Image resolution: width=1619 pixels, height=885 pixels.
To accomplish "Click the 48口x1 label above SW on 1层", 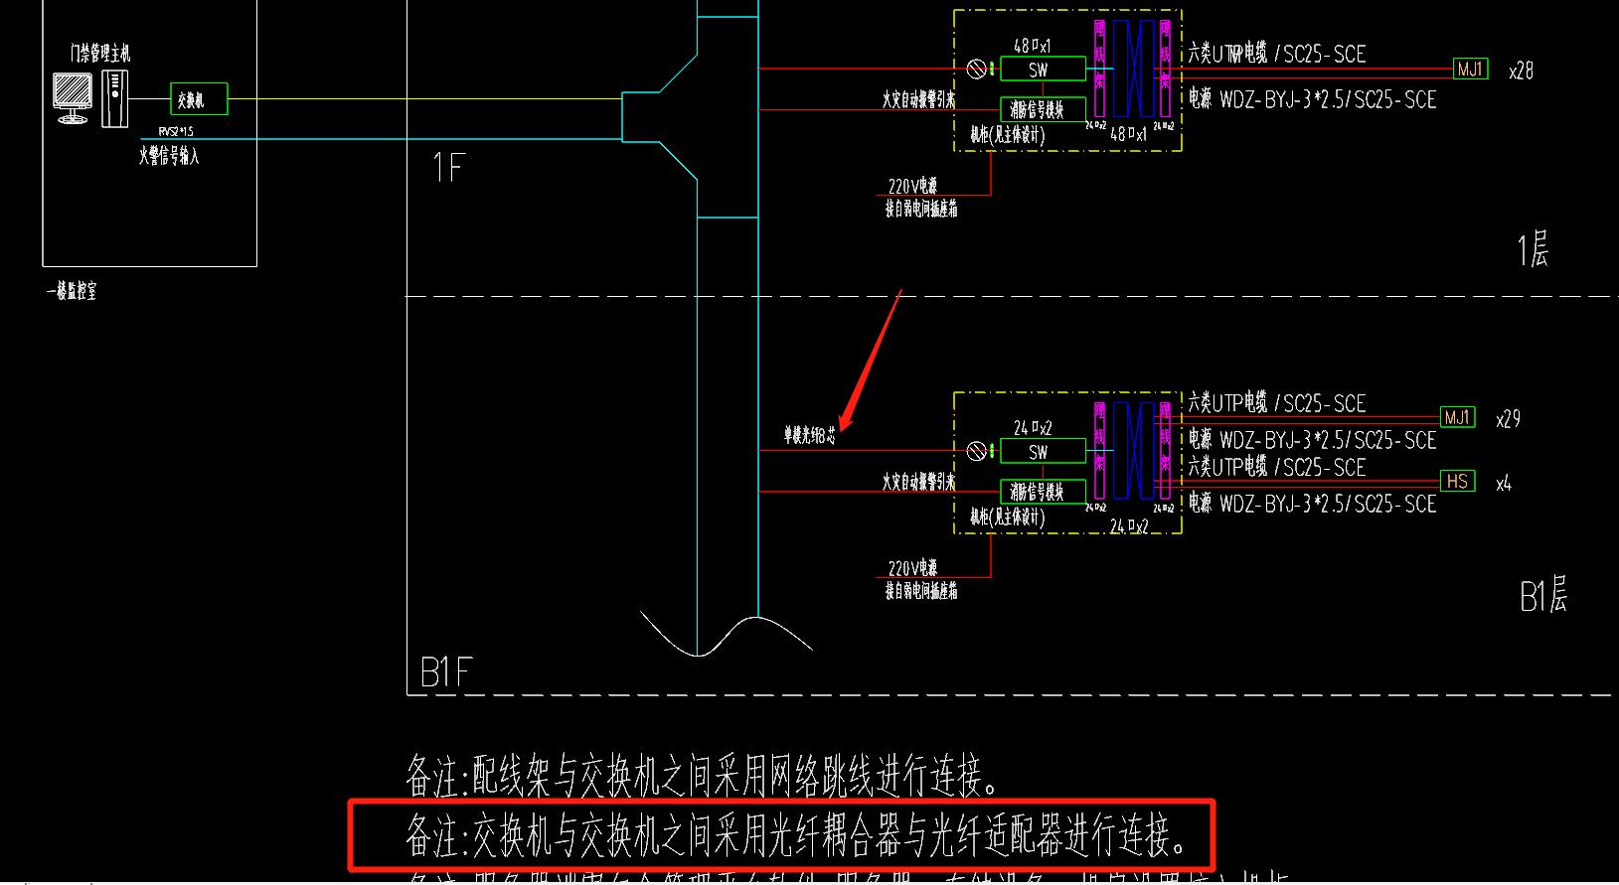I will (1033, 46).
